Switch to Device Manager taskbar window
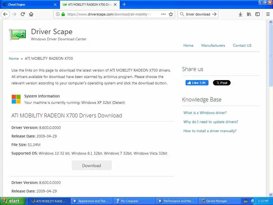The height and width of the screenshot is (205, 273). (x=220, y=201)
